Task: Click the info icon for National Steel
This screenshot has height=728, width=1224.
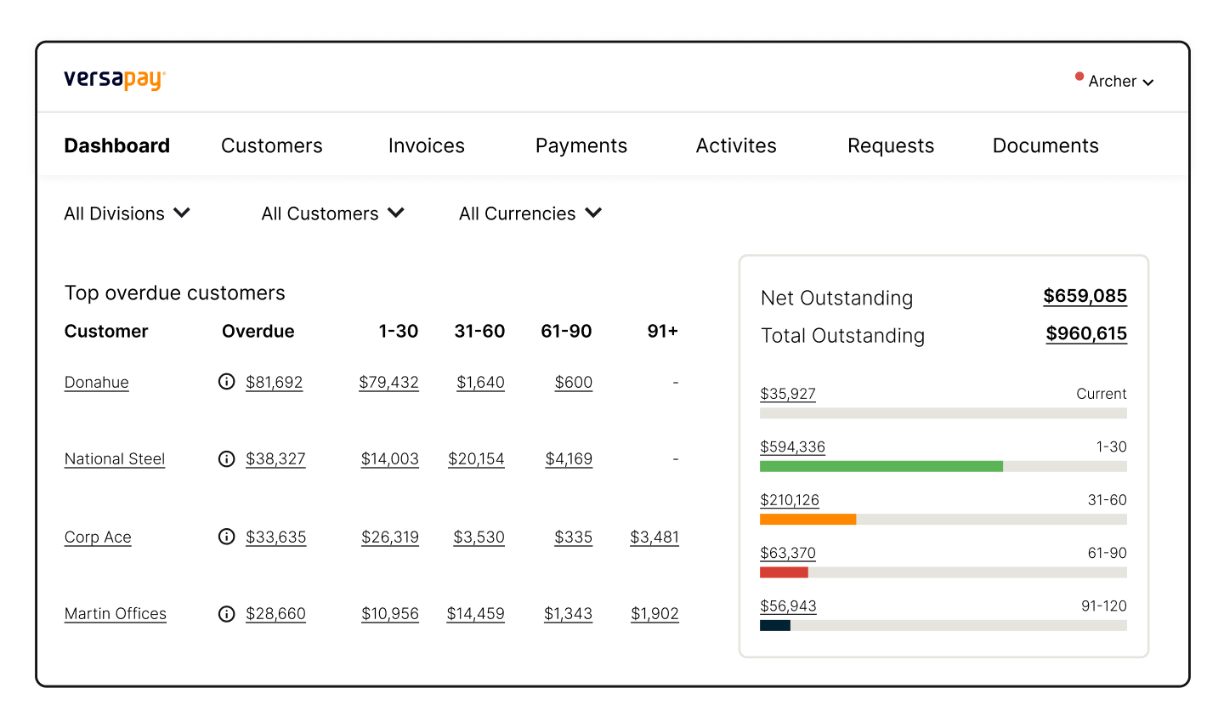Action: coord(226,459)
